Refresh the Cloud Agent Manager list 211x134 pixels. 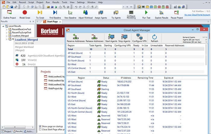154,38
